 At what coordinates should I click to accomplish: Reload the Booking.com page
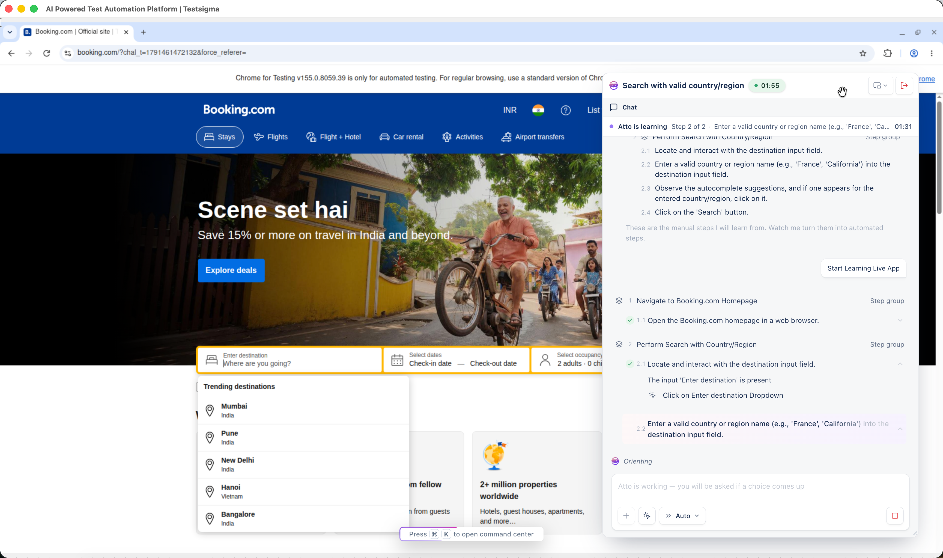click(47, 53)
